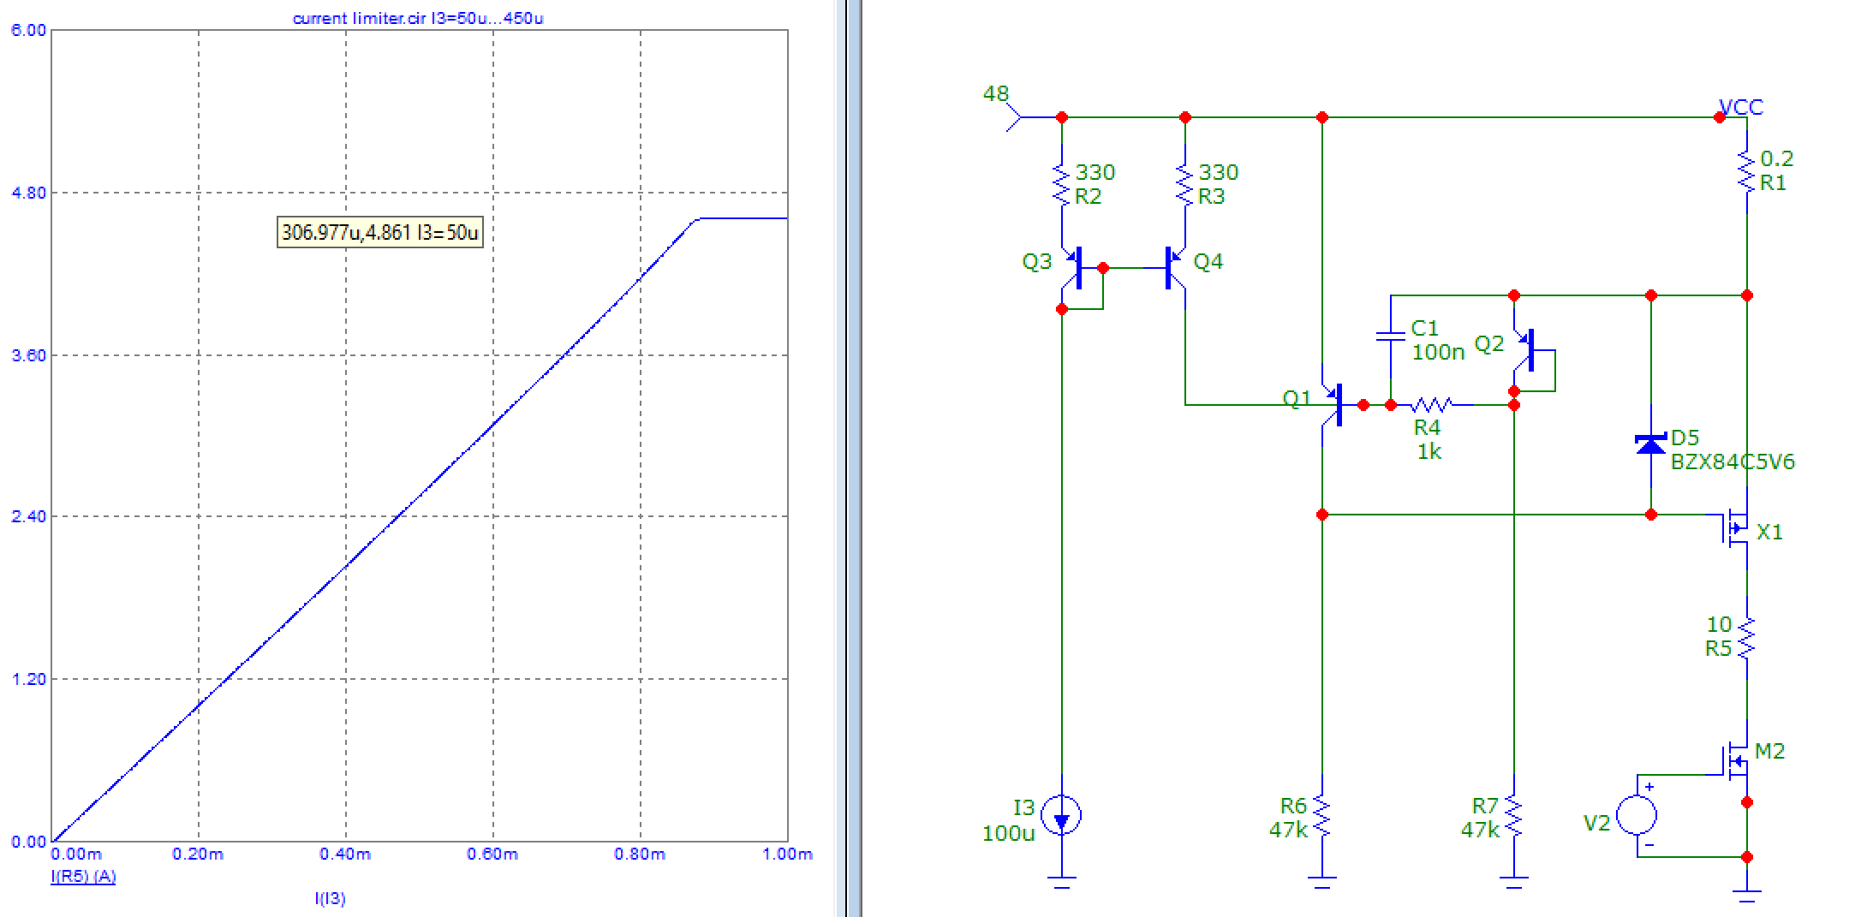Select the X1 MOSFET symbol
Image resolution: width=1873 pixels, height=917 pixels.
click(1736, 528)
